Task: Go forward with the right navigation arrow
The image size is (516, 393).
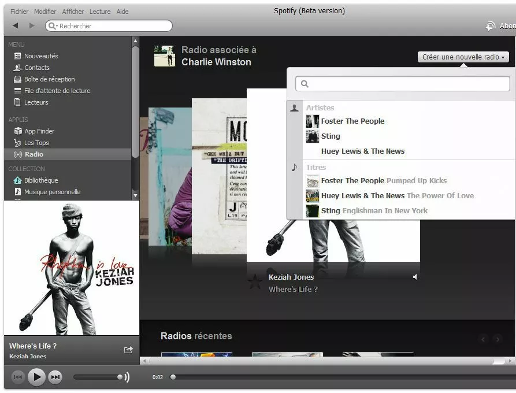Action: pos(32,25)
